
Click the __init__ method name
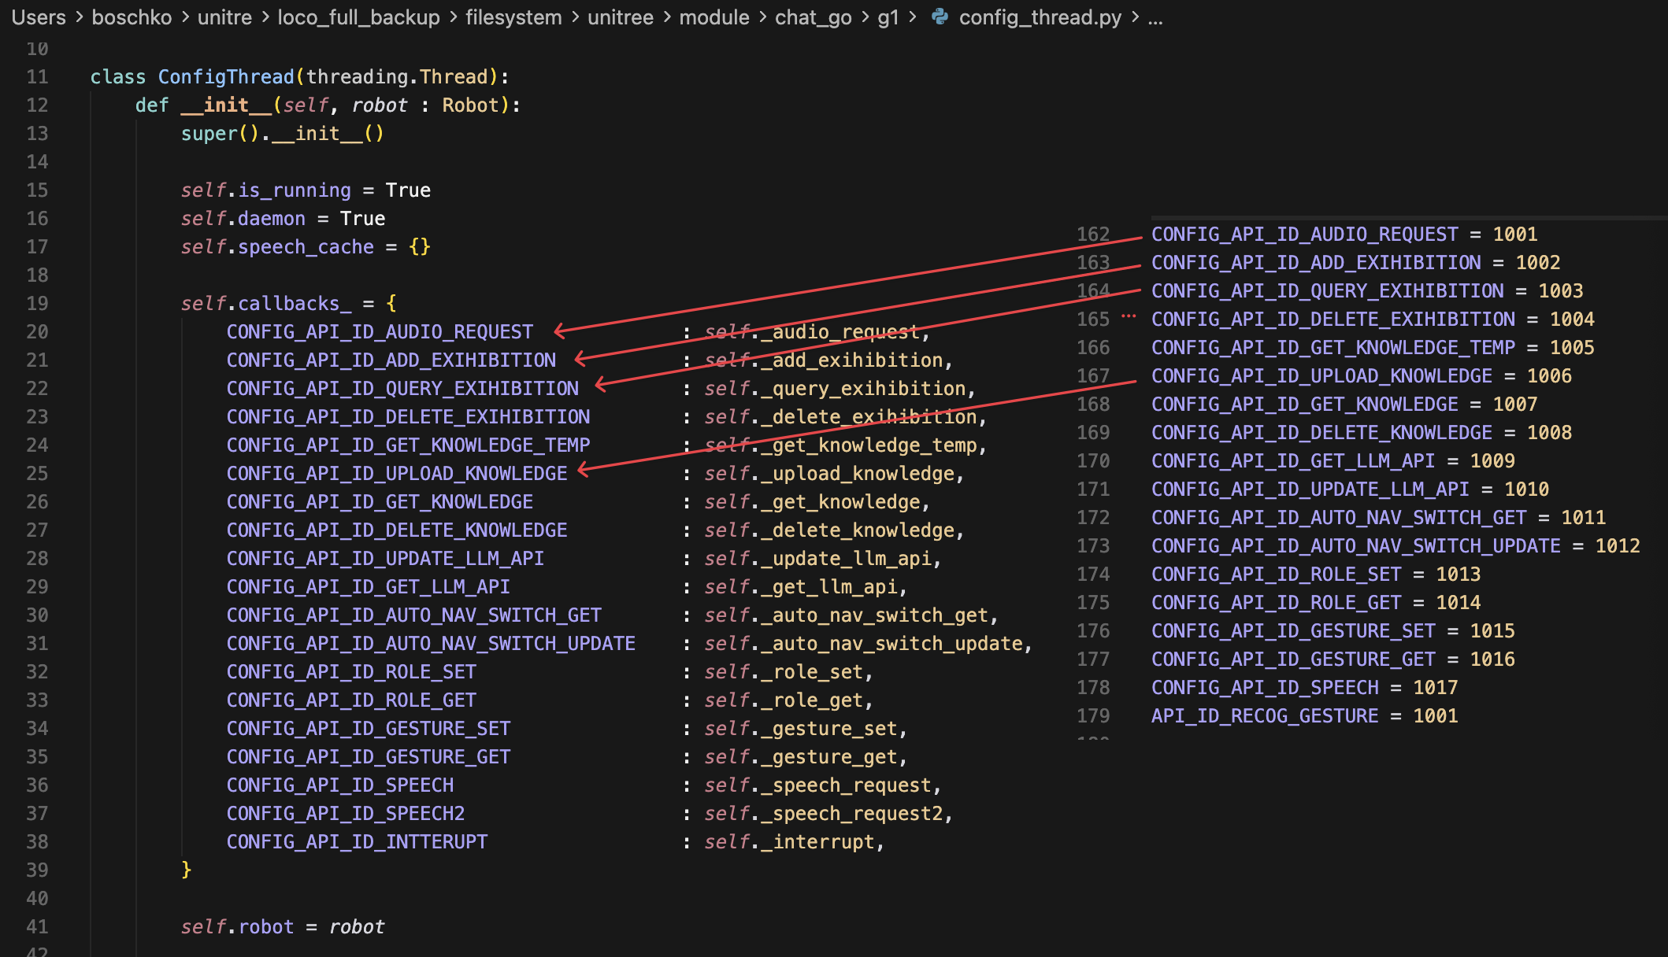click(x=226, y=105)
